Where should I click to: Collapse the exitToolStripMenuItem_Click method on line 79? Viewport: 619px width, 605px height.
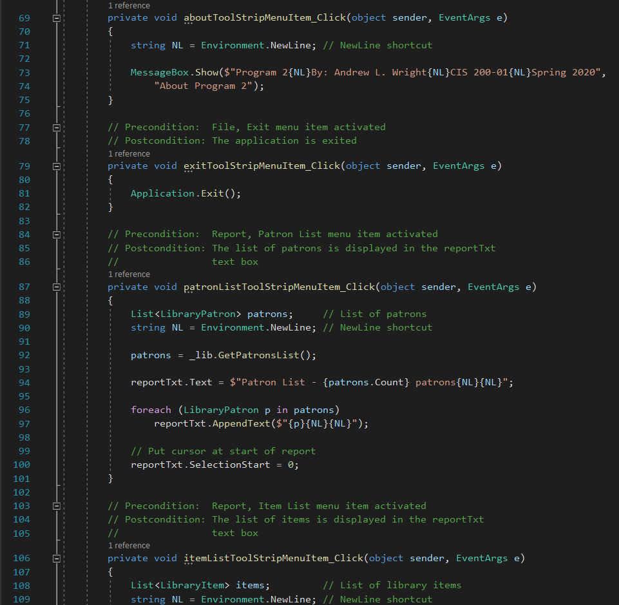tap(57, 166)
